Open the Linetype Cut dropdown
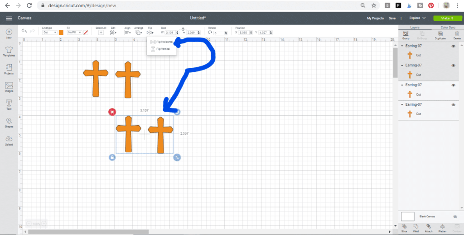The height and width of the screenshot is (235, 464). (49, 33)
